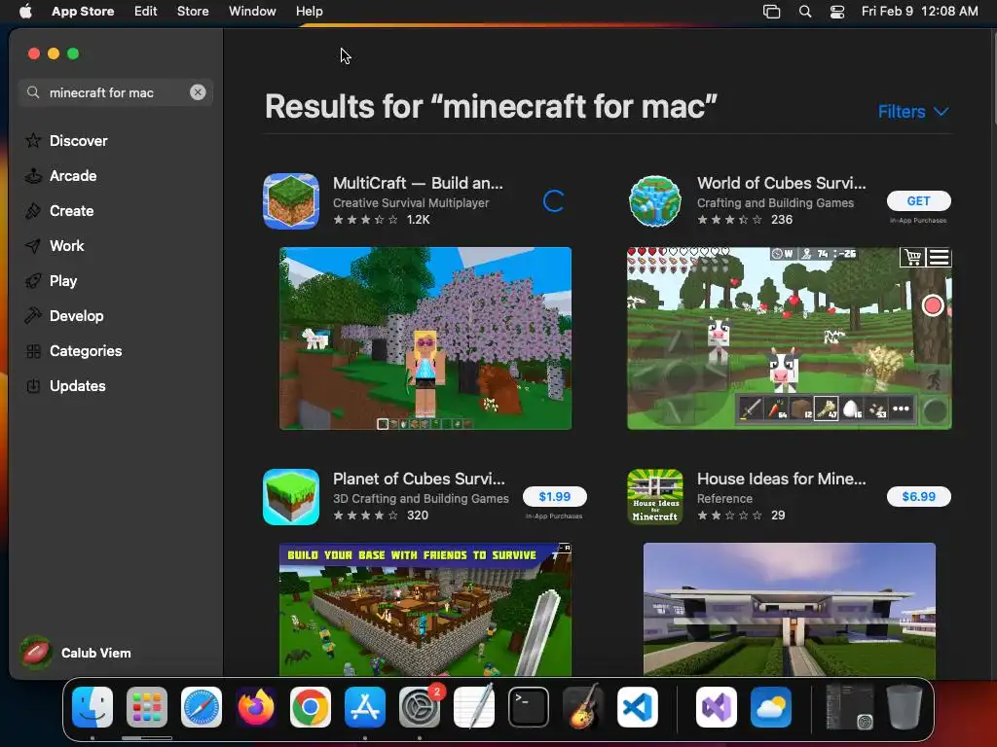
Task: Click App Store icon in Dock
Action: point(365,707)
